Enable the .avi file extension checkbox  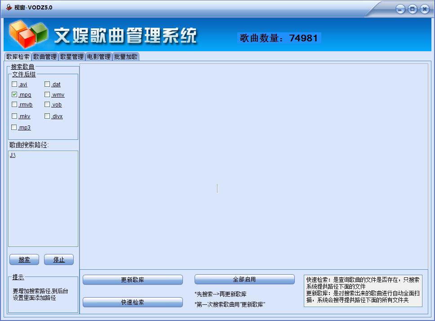tap(14, 84)
